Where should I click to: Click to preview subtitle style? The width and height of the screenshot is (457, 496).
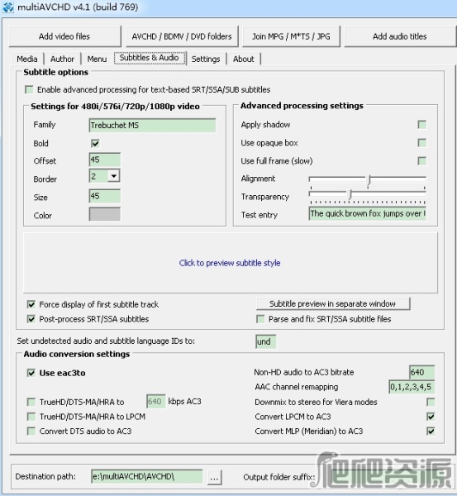coord(230,263)
